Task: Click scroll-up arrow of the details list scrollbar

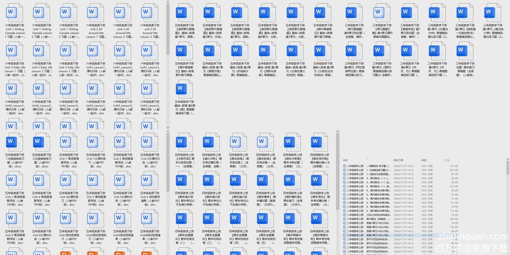Action: [507, 159]
